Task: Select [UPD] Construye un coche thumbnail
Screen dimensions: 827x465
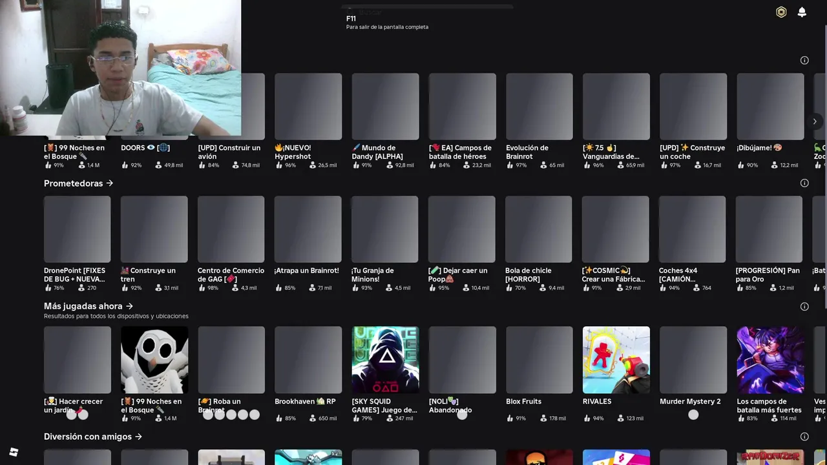Action: (x=693, y=107)
